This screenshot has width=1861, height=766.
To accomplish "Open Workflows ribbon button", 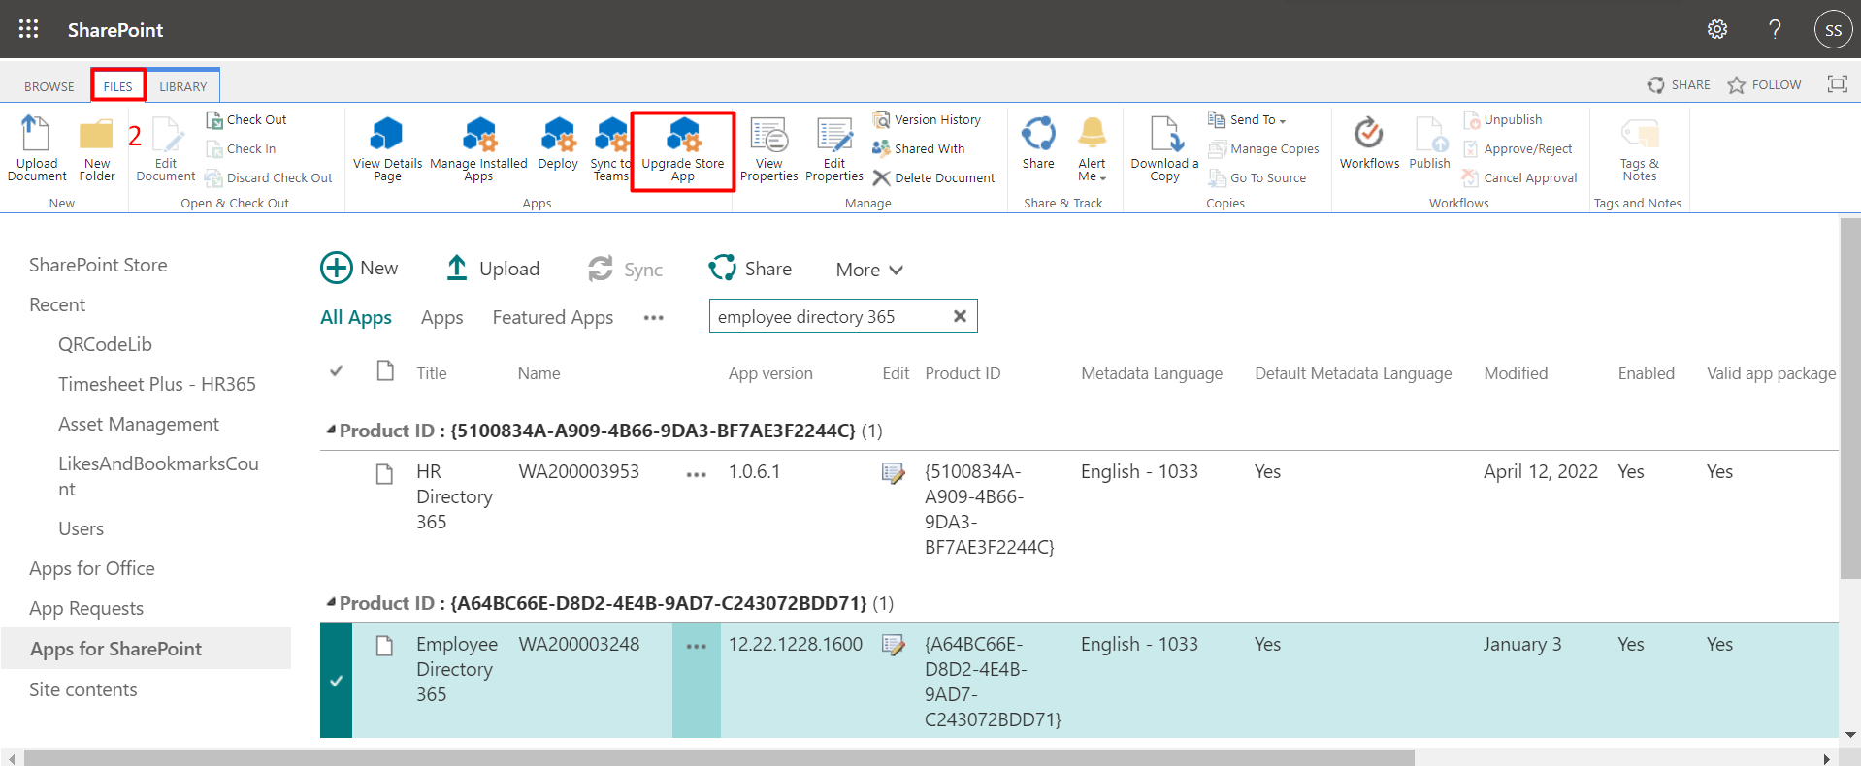I will pos(1369,144).
